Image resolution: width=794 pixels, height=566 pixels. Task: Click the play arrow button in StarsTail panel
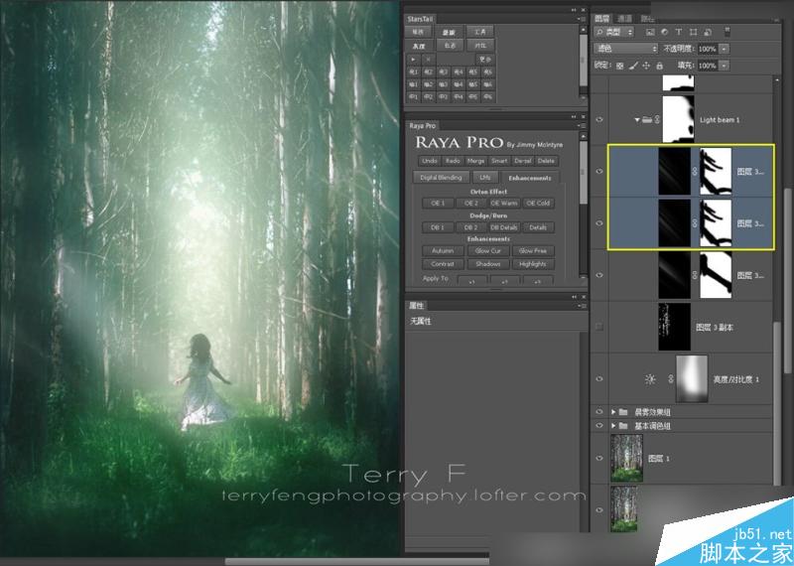tap(414, 60)
